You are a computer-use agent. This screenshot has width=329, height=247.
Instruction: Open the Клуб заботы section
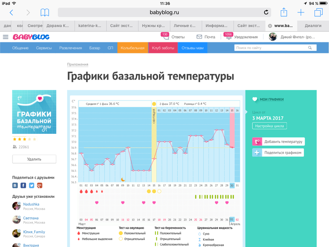[x=163, y=48]
